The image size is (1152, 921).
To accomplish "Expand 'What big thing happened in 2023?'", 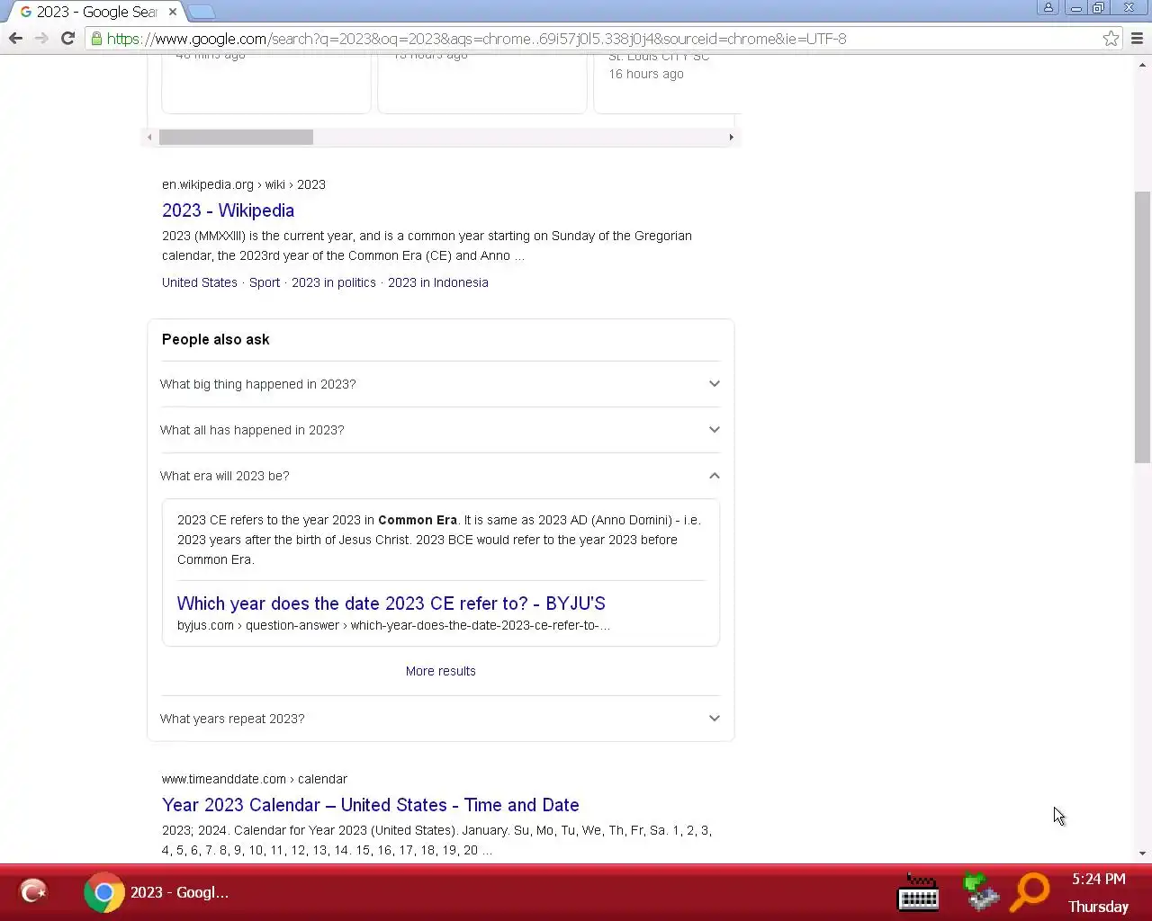I will pos(440,384).
